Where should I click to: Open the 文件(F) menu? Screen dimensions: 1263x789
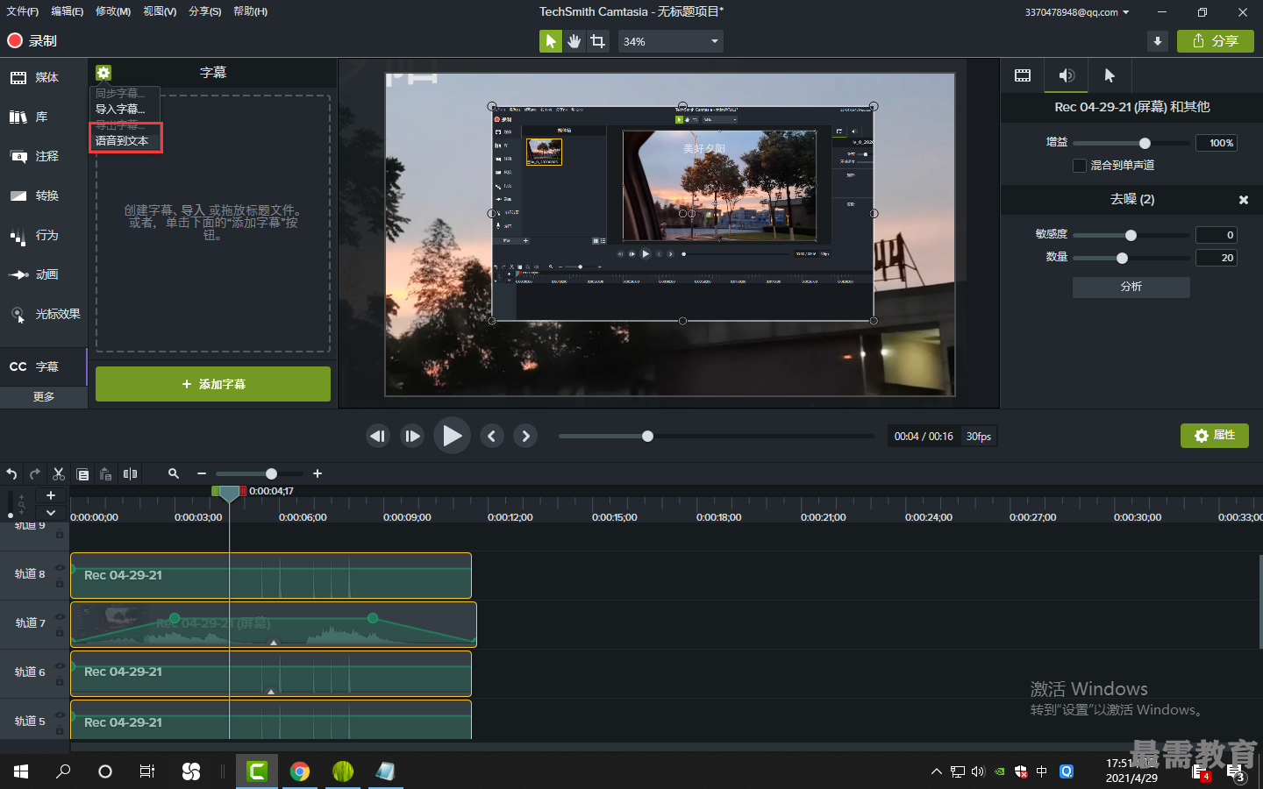coord(22,11)
